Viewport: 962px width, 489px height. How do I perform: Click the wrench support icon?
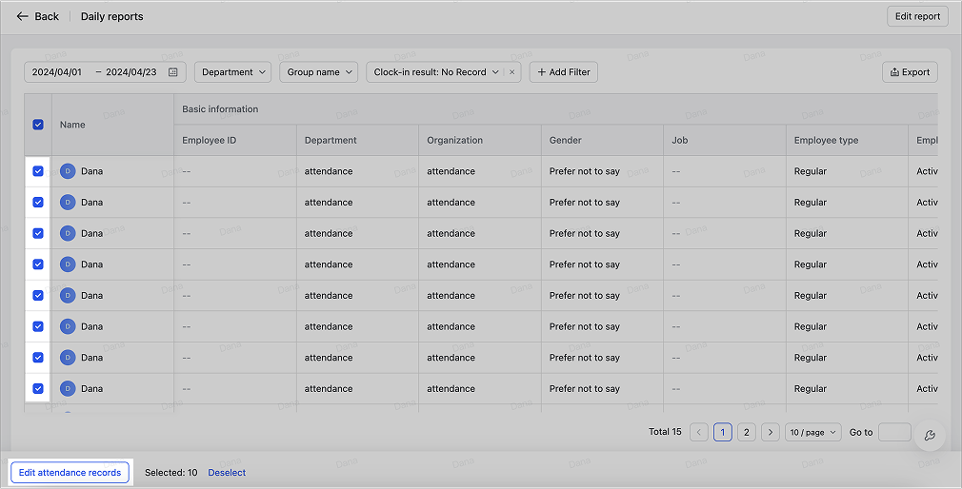coord(930,435)
